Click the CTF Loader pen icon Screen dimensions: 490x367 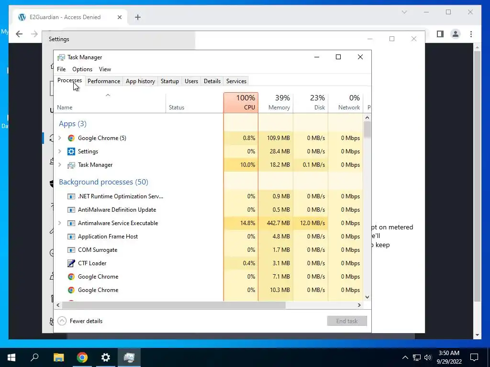click(x=71, y=263)
